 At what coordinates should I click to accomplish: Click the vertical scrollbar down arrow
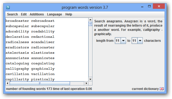point(90,79)
